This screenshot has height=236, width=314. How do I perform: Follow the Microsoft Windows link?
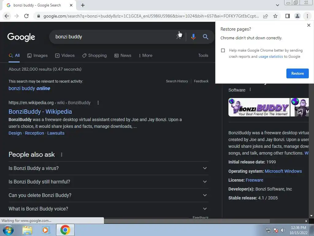point(283,171)
